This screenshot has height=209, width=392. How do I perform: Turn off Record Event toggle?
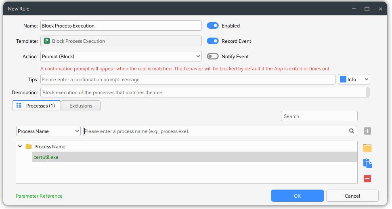213,41
